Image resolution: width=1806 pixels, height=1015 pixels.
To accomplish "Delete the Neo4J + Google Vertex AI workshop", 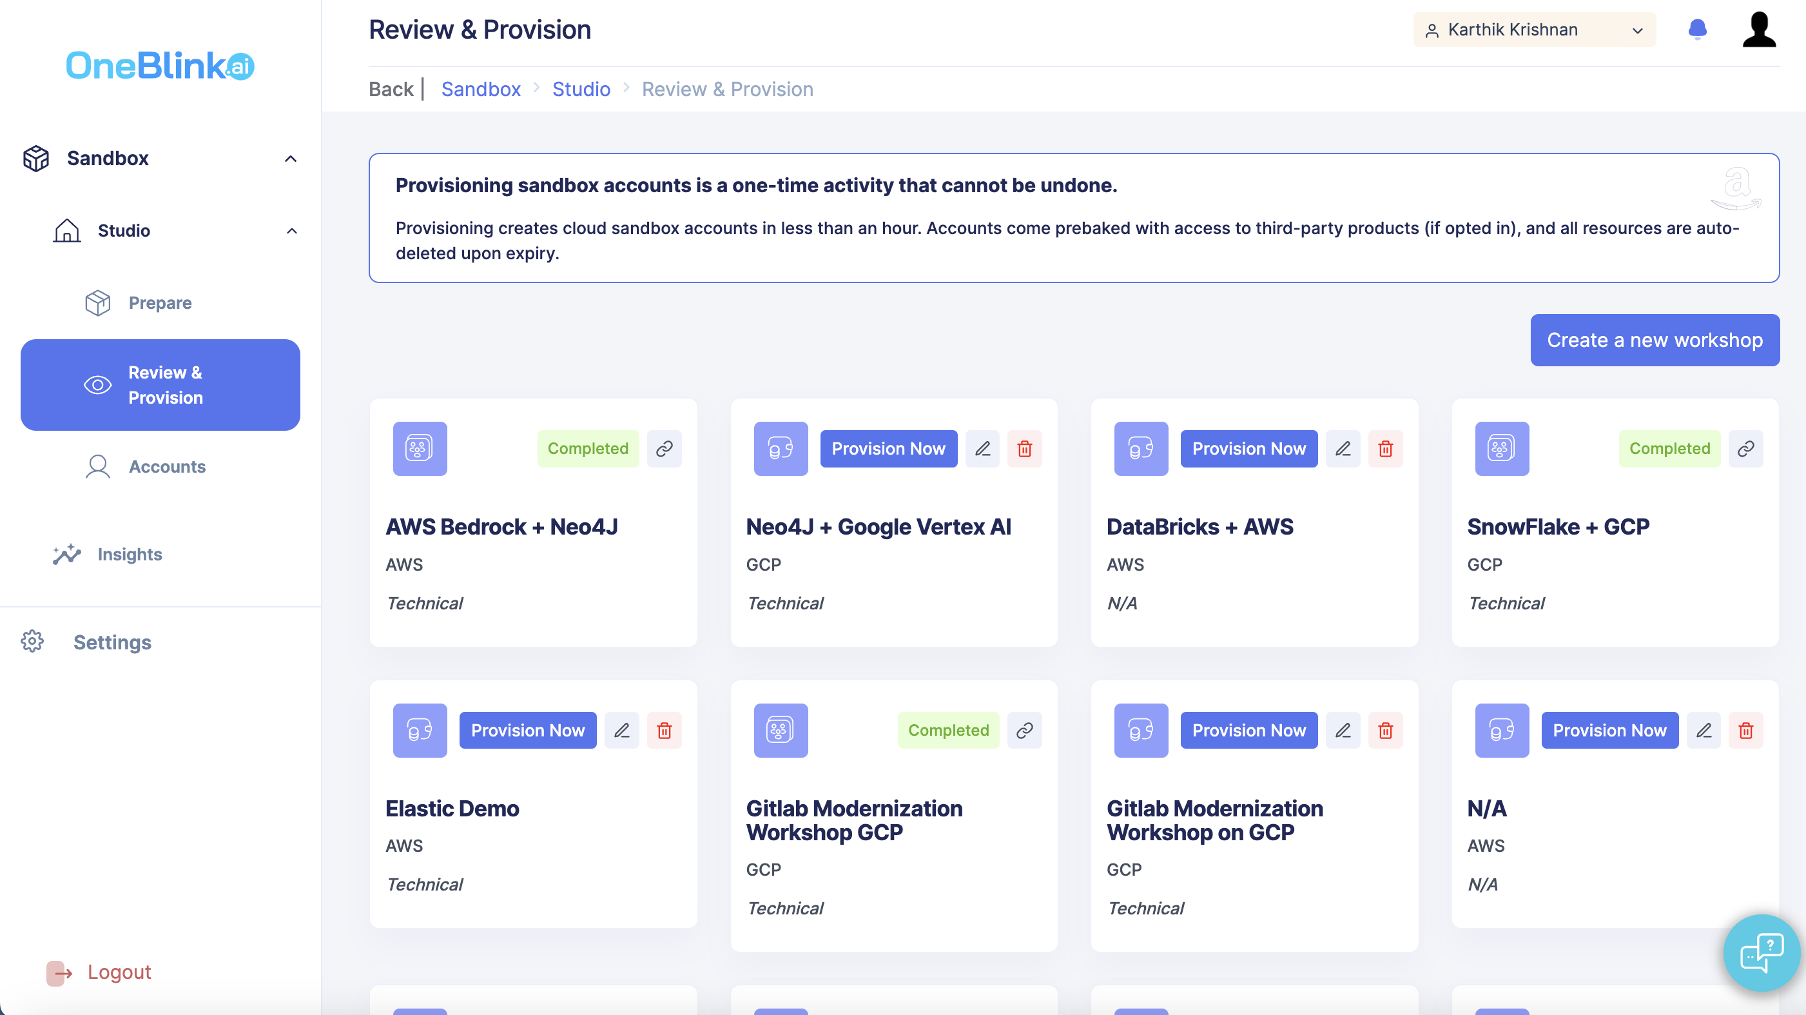I will [x=1025, y=449].
